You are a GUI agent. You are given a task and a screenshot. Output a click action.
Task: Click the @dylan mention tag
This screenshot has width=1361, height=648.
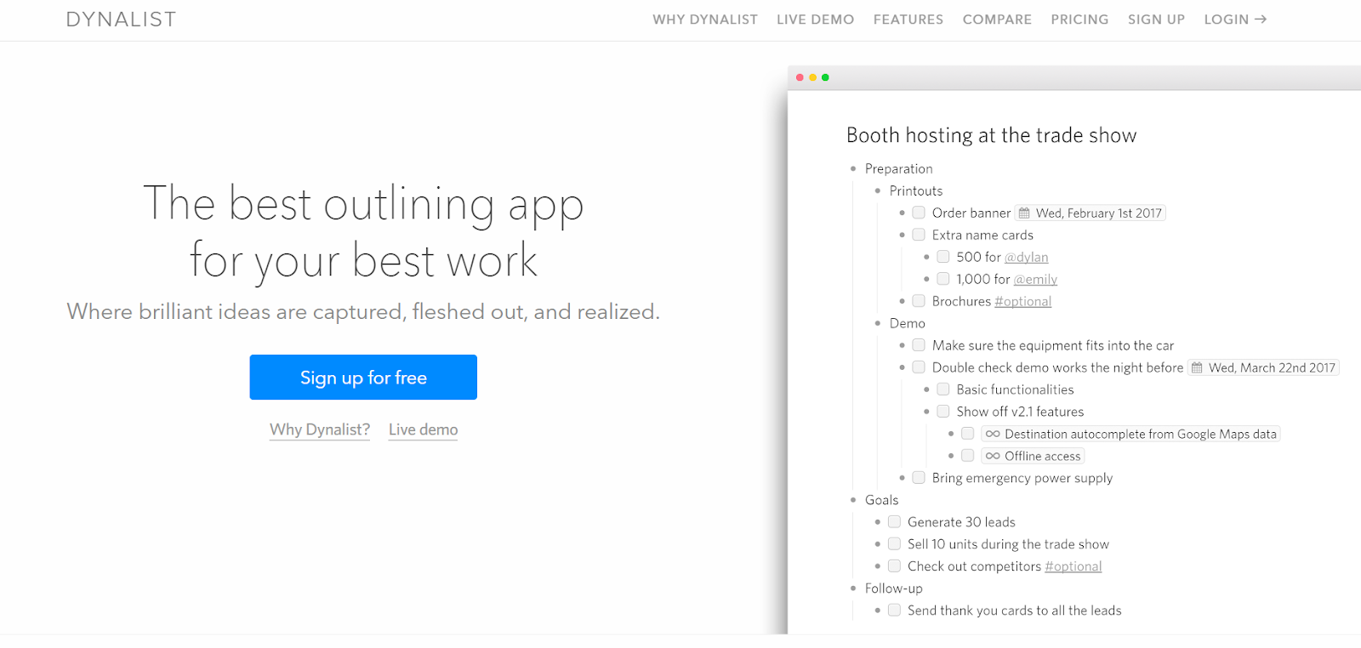pos(1027,258)
